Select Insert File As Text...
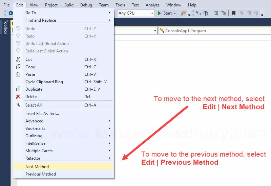 point(63,113)
